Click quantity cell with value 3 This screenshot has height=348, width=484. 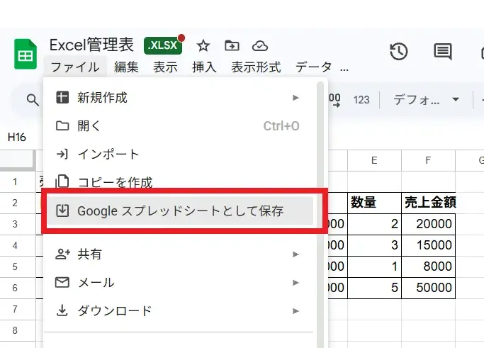click(x=374, y=245)
